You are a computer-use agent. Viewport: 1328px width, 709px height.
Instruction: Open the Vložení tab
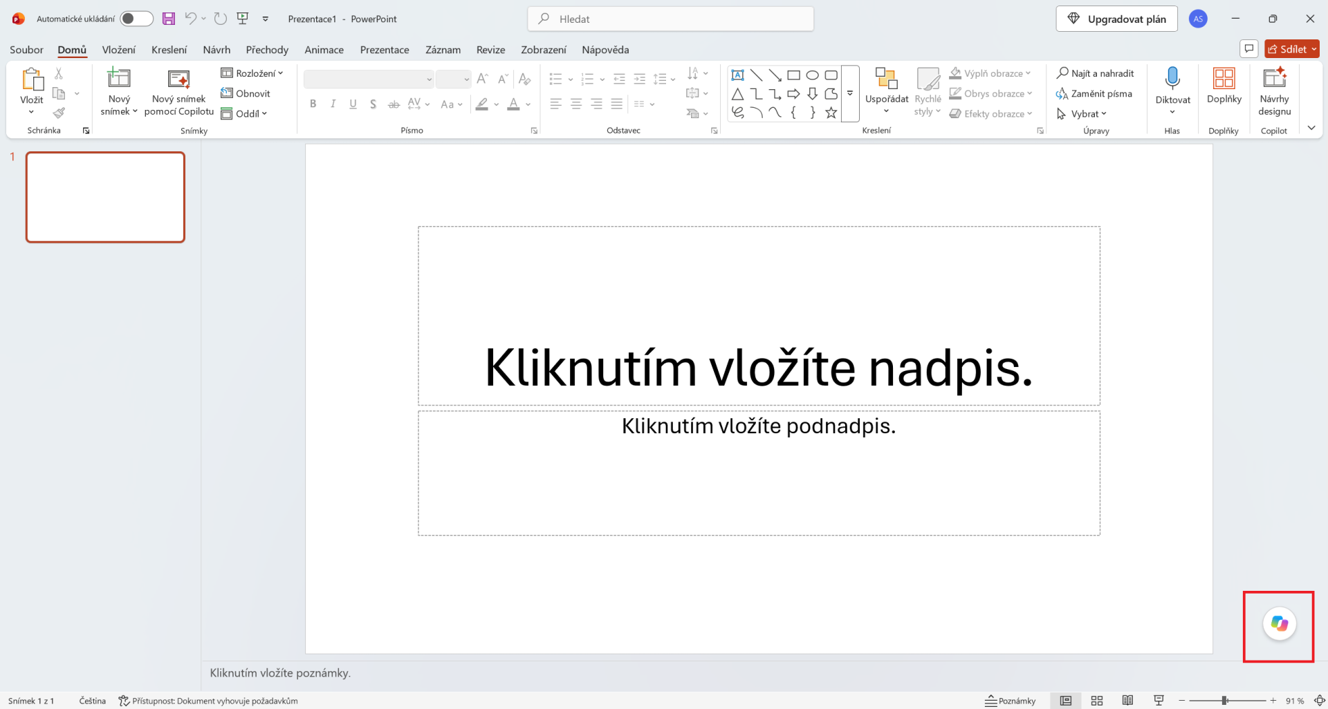click(119, 50)
